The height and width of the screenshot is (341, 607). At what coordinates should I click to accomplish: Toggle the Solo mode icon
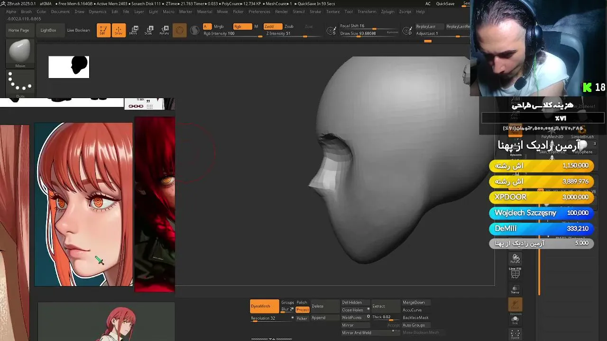pos(515,320)
